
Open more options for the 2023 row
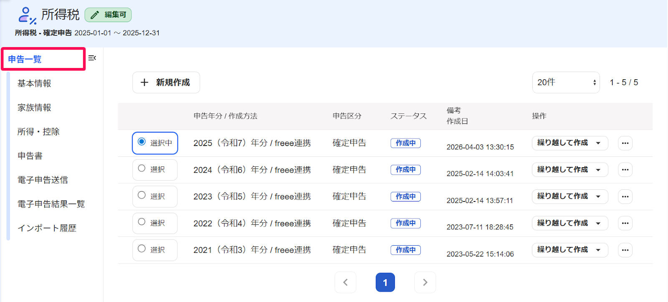click(x=625, y=196)
